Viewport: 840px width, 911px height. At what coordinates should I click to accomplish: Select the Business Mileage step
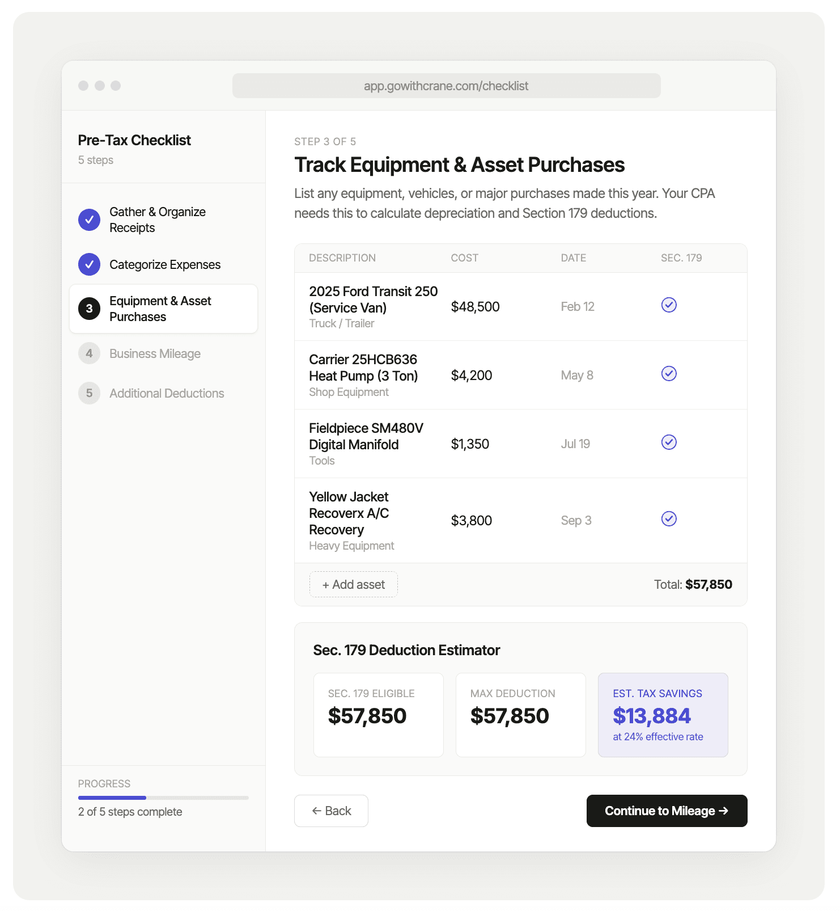155,353
